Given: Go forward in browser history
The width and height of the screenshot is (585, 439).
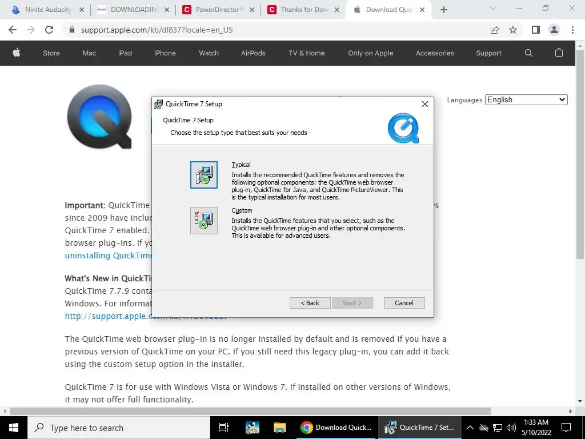Looking at the screenshot, I should click(31, 30).
